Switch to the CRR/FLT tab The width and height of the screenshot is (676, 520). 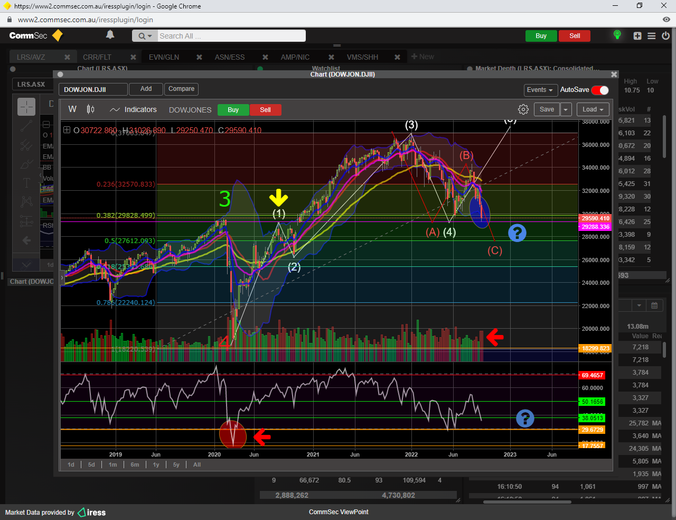pyautogui.click(x=97, y=57)
